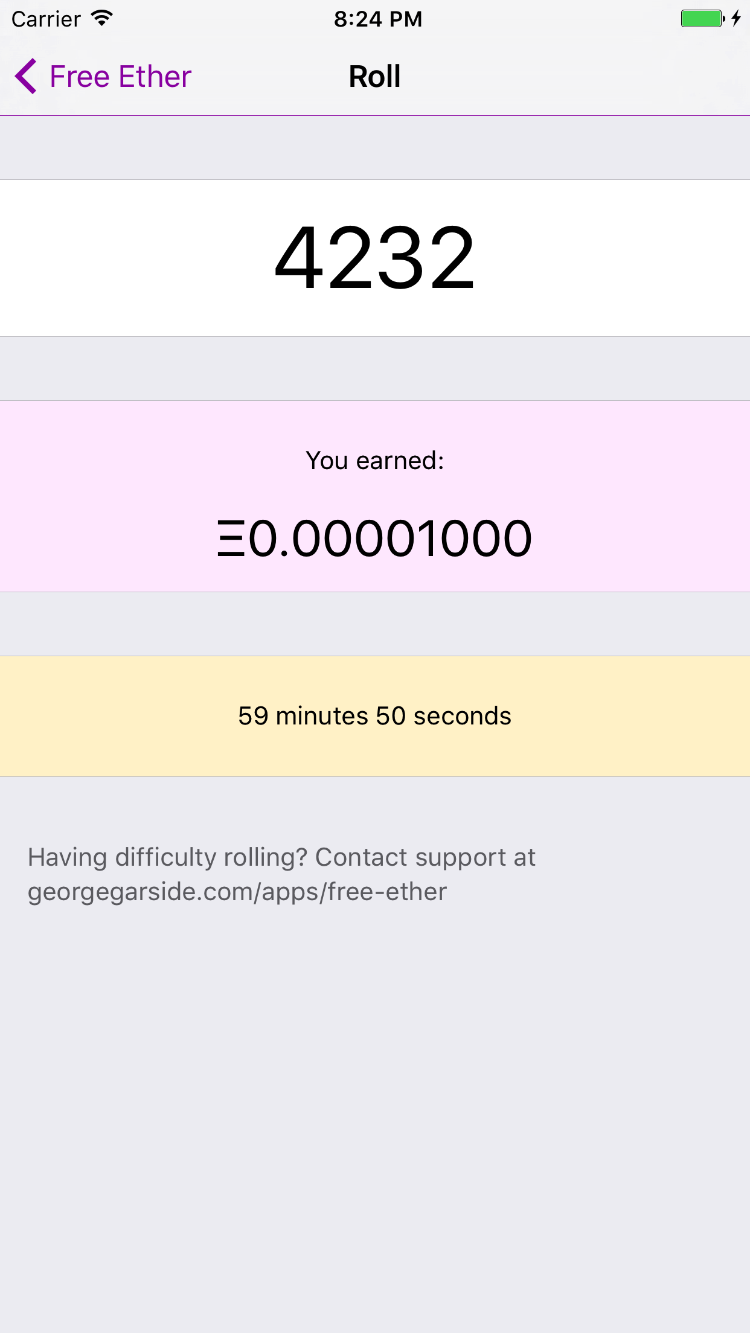The height and width of the screenshot is (1333, 750).
Task: Tap the 59 minutes 50 seconds countdown
Action: [x=375, y=716]
